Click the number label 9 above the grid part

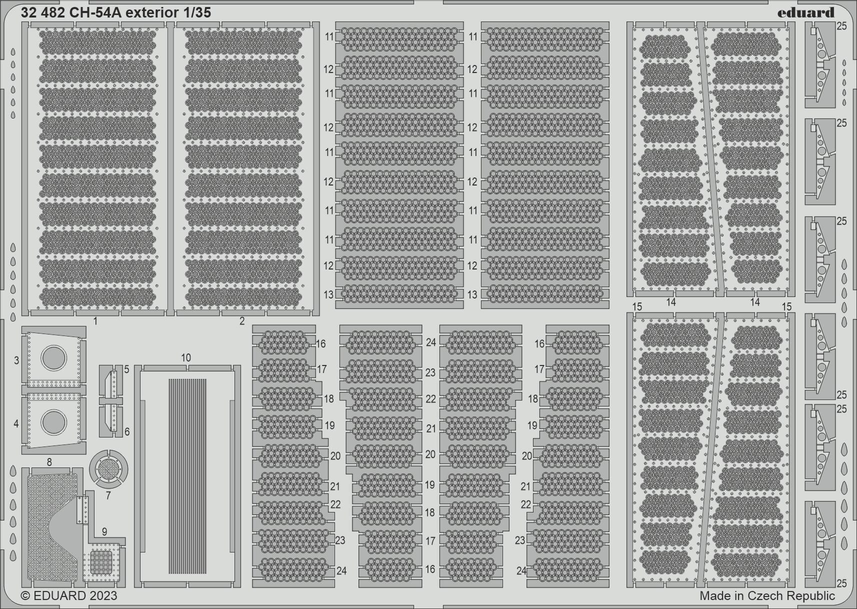[104, 531]
